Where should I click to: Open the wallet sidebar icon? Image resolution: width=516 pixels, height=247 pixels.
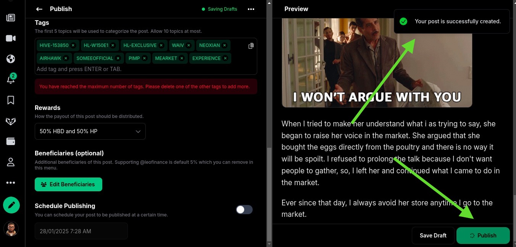11,141
